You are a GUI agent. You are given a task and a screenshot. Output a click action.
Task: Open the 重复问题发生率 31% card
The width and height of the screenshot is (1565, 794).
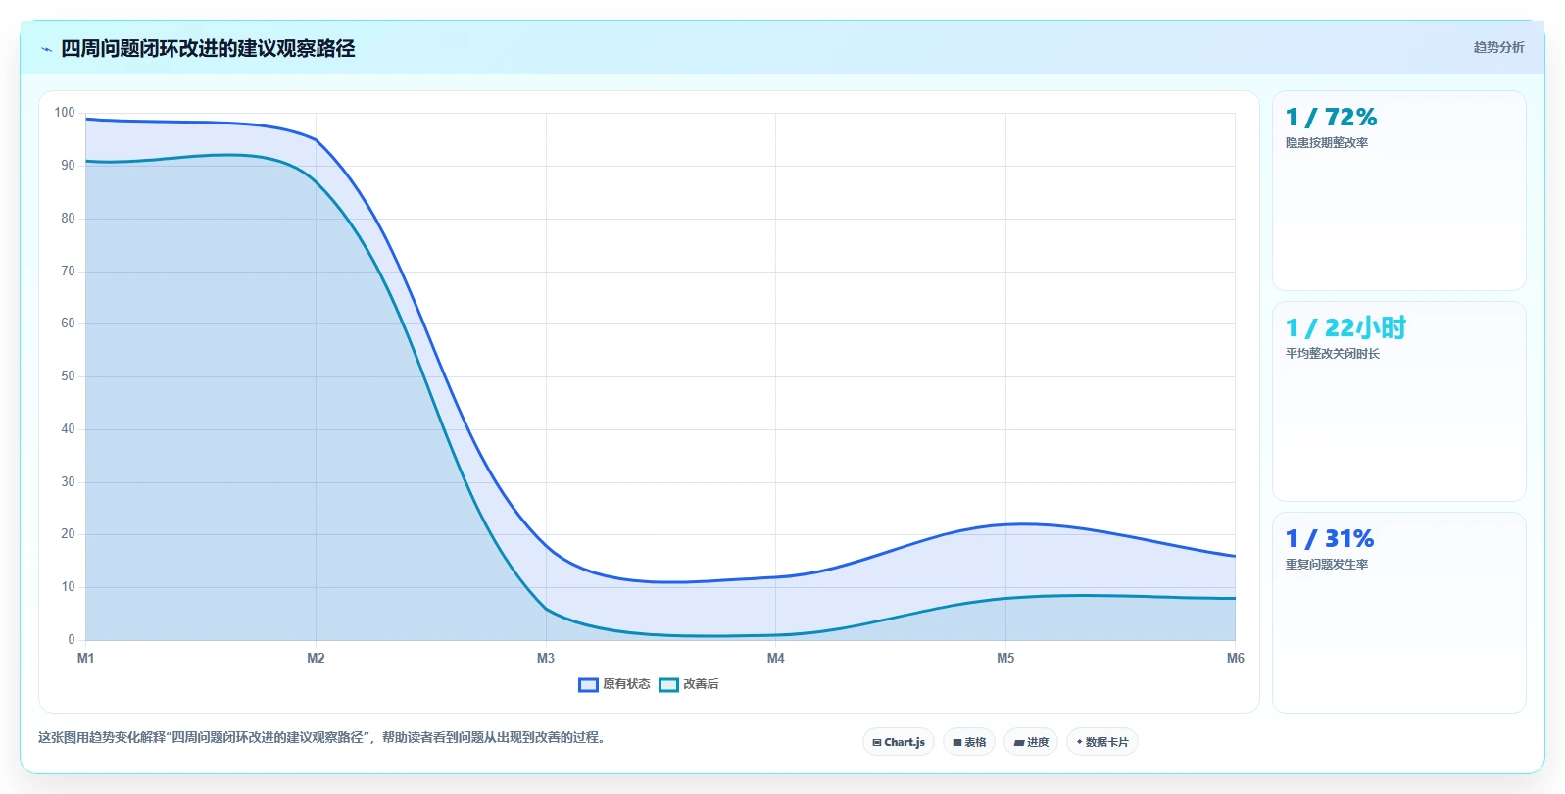tap(1398, 612)
